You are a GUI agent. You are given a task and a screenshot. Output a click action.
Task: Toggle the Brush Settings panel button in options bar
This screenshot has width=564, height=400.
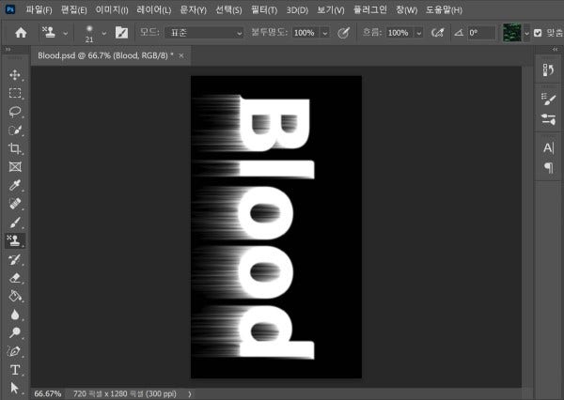[121, 33]
